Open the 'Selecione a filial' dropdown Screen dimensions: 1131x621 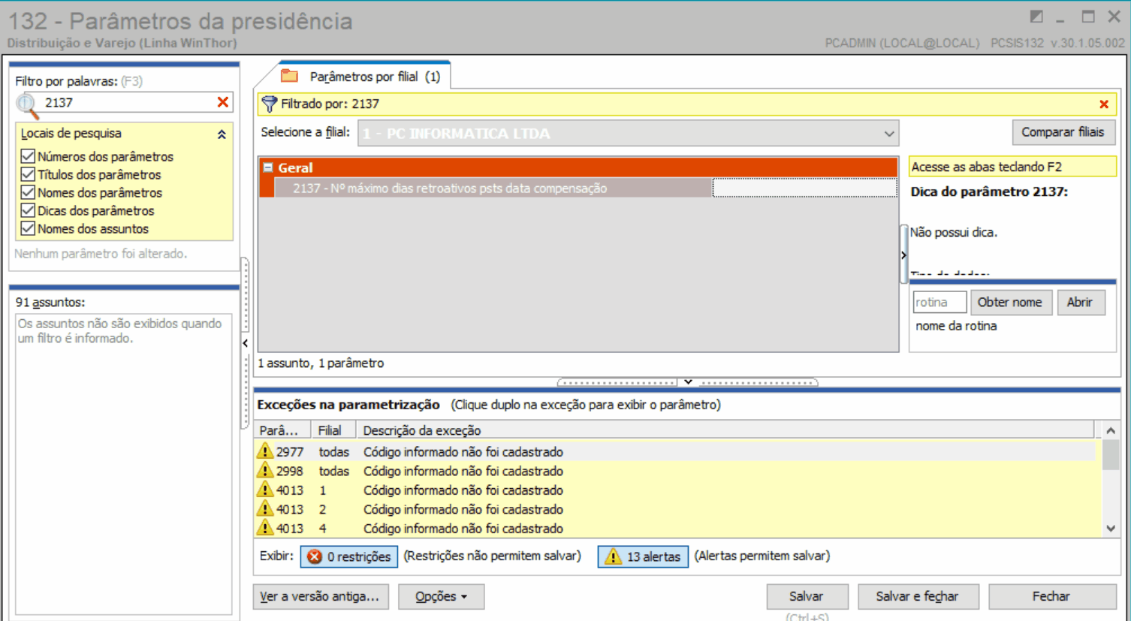889,134
